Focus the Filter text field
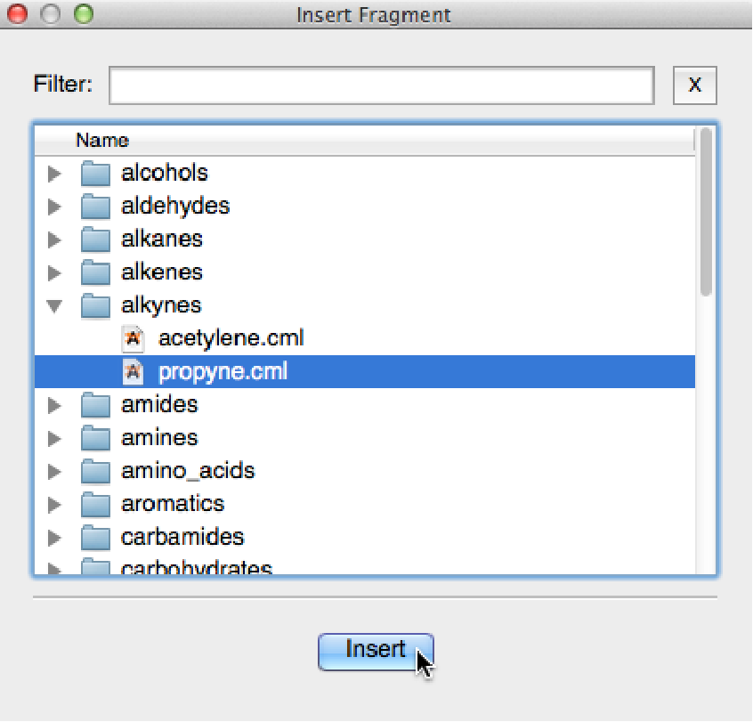Screen dimensions: 753x722 coord(381,85)
